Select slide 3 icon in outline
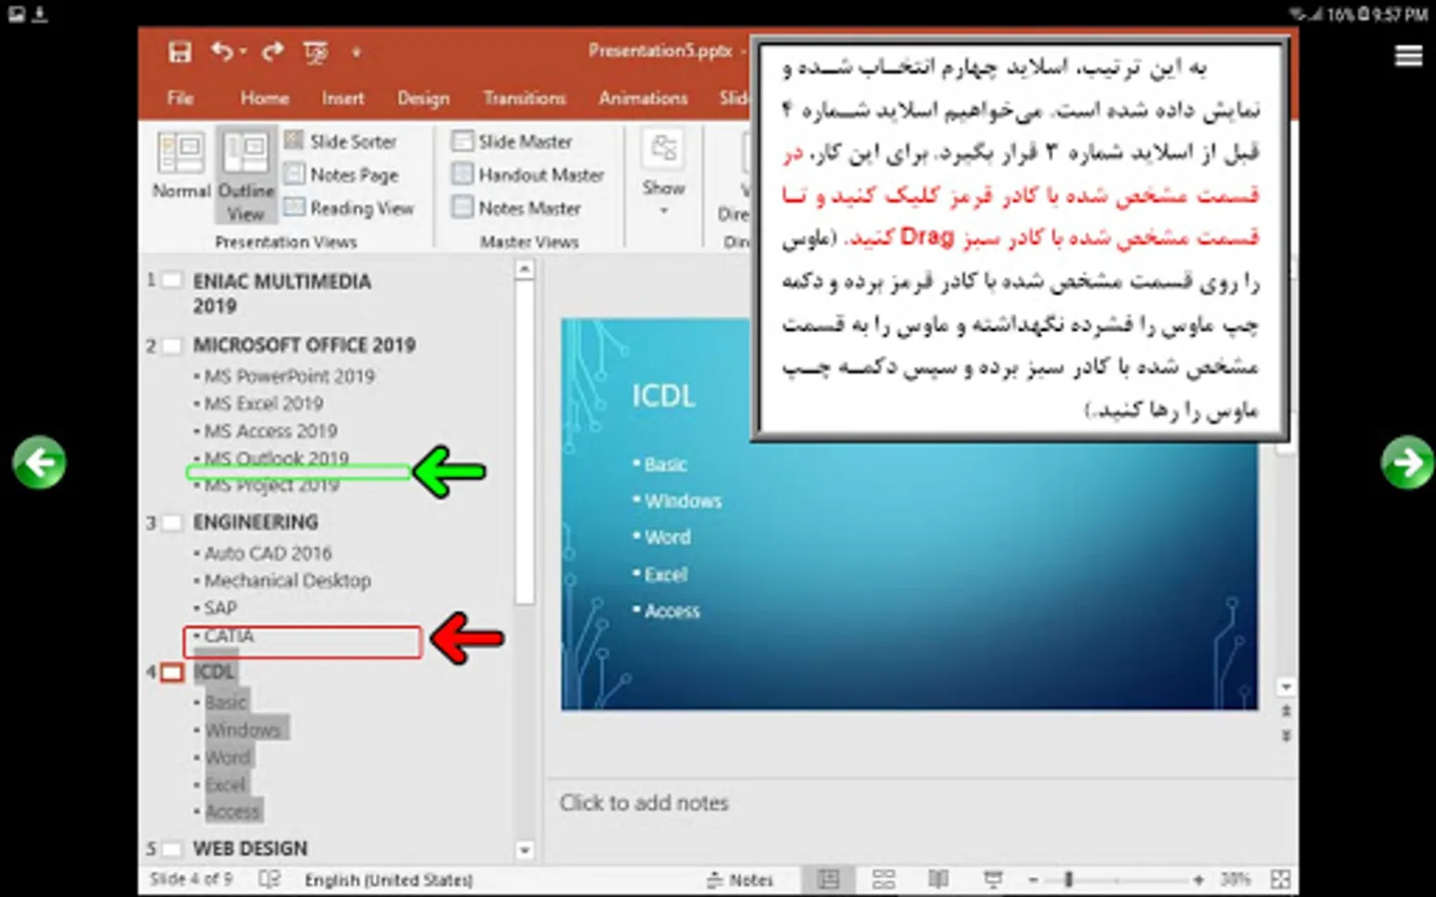 pyautogui.click(x=172, y=522)
